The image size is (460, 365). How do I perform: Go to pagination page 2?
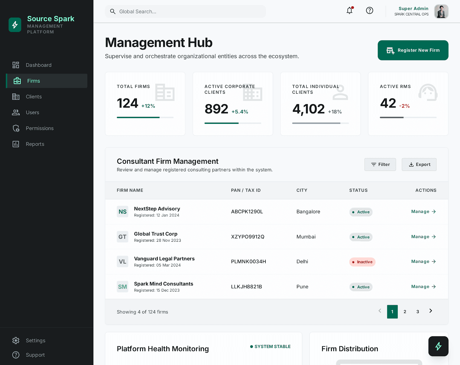[x=405, y=312]
